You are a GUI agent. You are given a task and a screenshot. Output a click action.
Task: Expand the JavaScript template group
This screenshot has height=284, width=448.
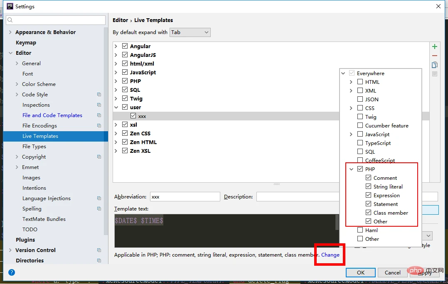click(116, 72)
